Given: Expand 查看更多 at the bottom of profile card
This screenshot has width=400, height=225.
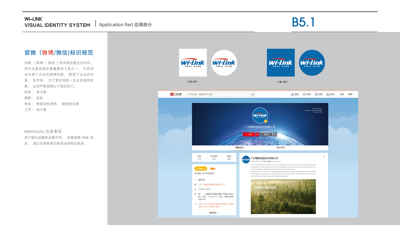Looking at the screenshot, I should pyautogui.click(x=214, y=213).
